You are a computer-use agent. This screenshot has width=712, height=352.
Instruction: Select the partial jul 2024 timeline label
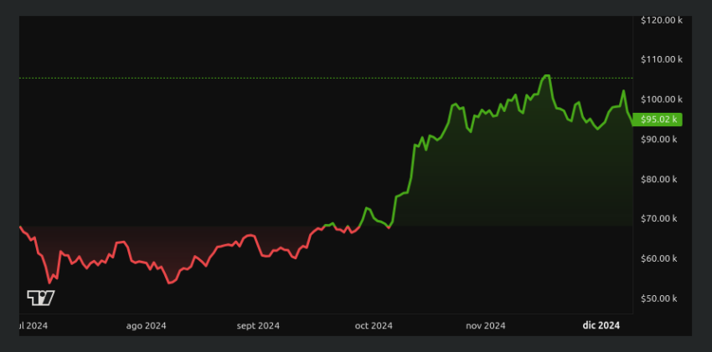click(x=34, y=326)
